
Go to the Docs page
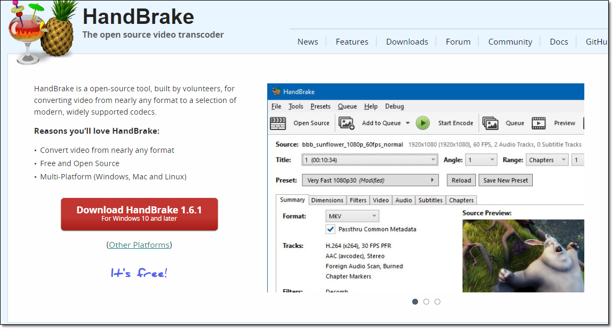click(559, 42)
